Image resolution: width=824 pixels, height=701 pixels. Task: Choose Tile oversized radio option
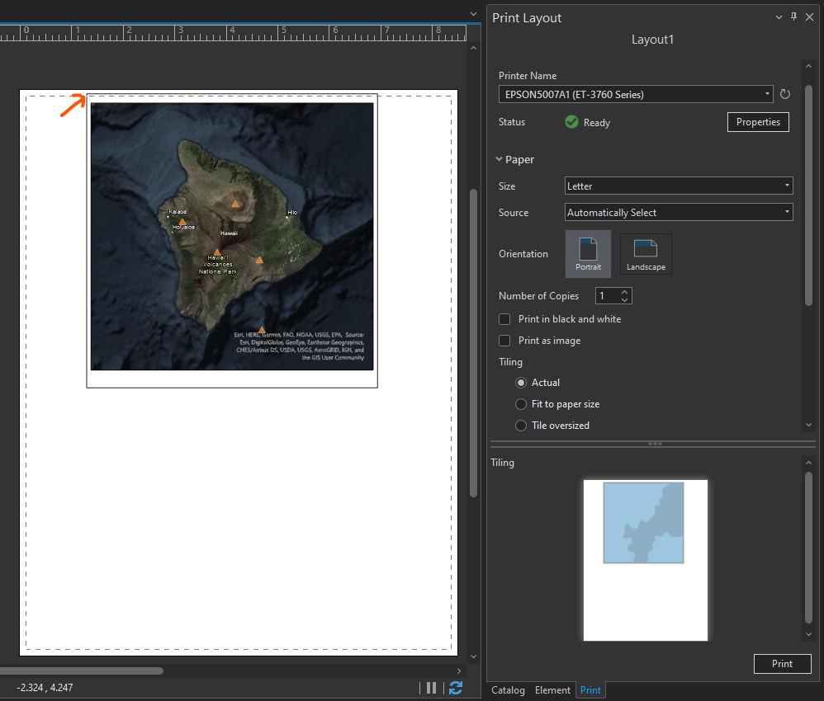521,426
